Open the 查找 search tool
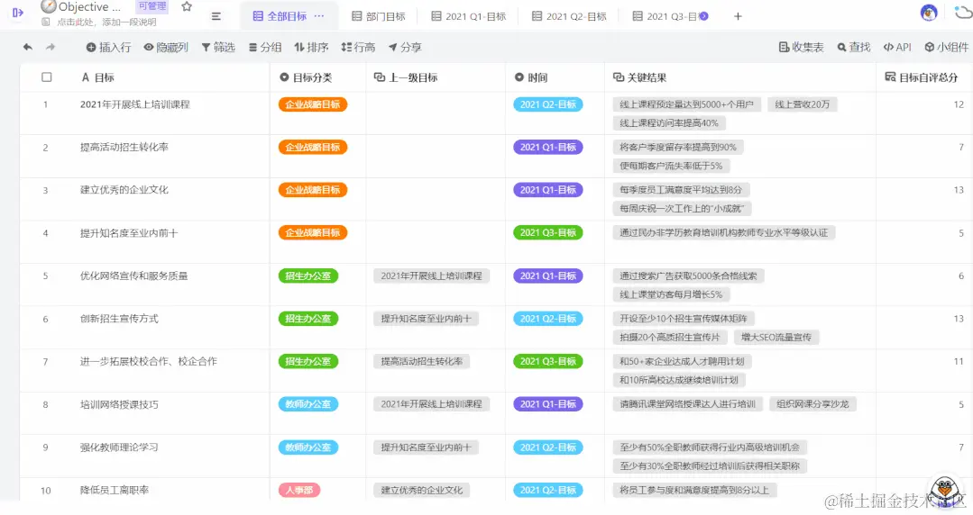Viewport: 973px width, 515px height. [853, 47]
